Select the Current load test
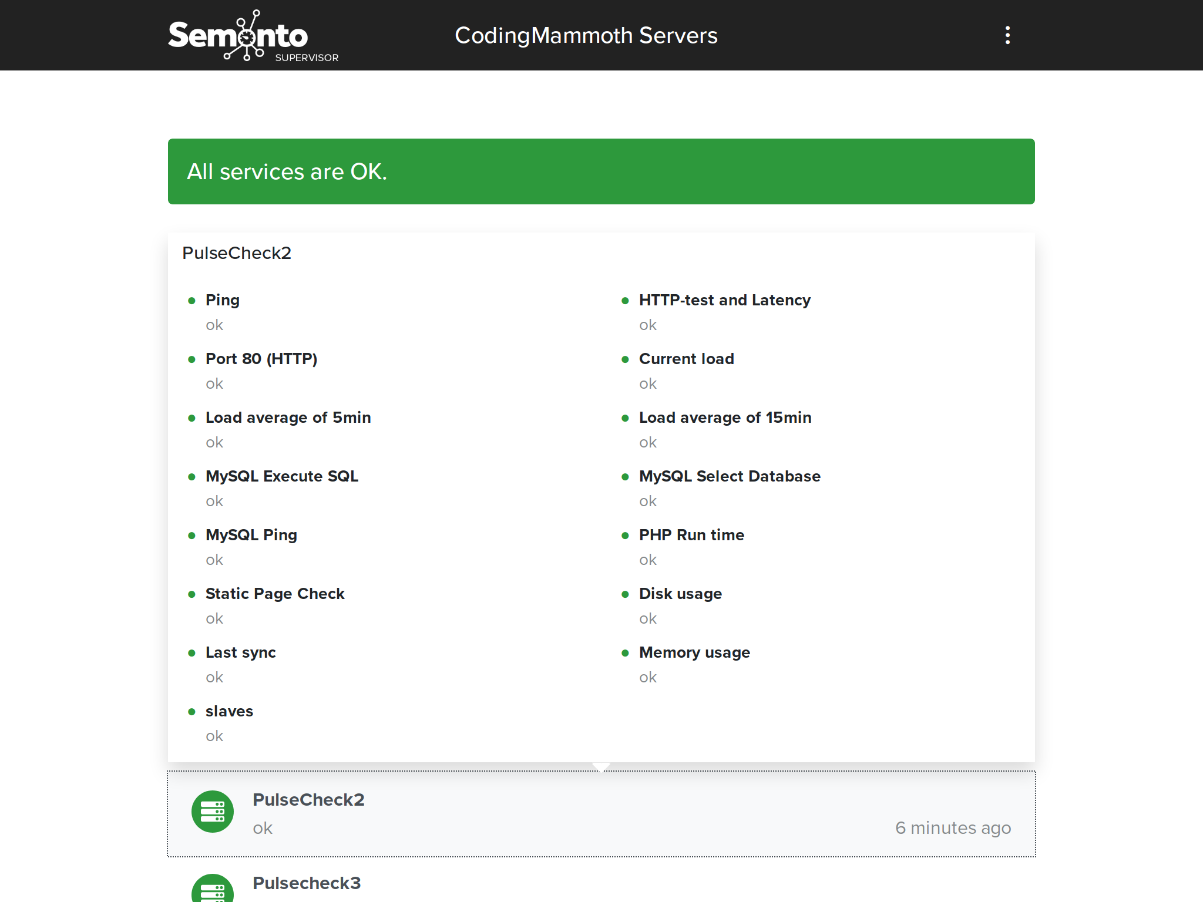 coord(687,359)
